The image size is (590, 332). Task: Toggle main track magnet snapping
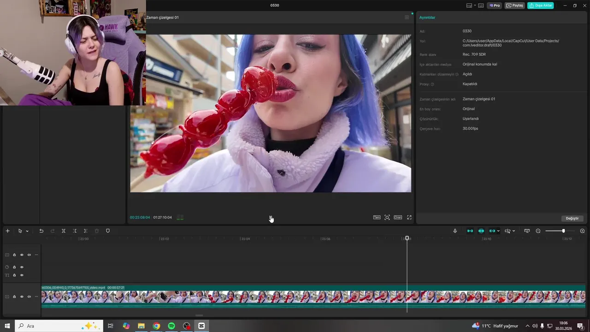pos(470,231)
